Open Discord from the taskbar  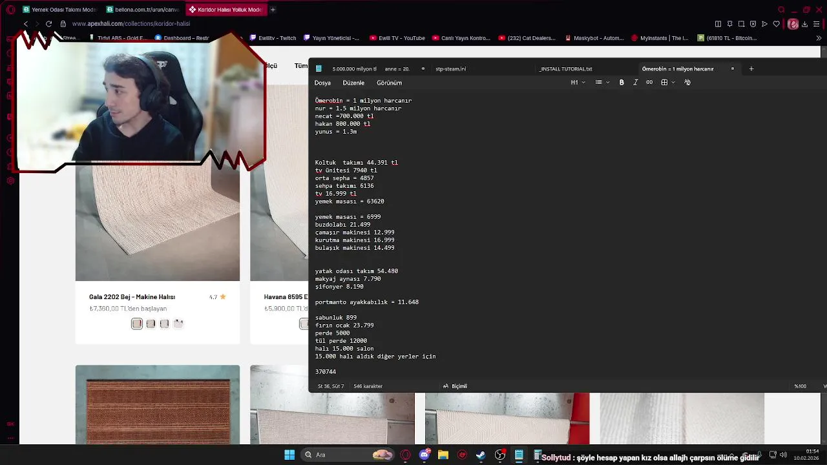click(424, 455)
